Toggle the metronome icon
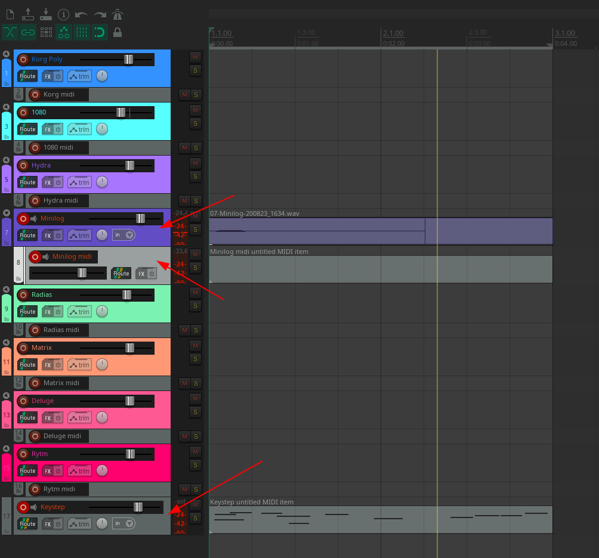Viewport: 599px width, 558px height. [118, 14]
